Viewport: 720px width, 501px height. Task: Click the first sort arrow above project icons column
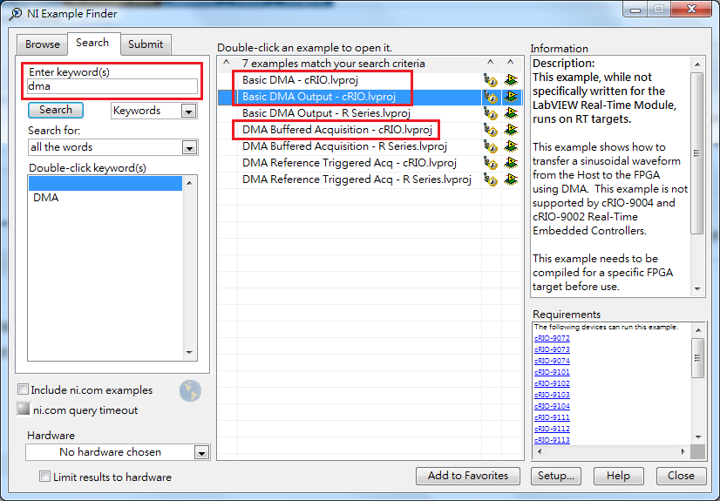point(491,63)
